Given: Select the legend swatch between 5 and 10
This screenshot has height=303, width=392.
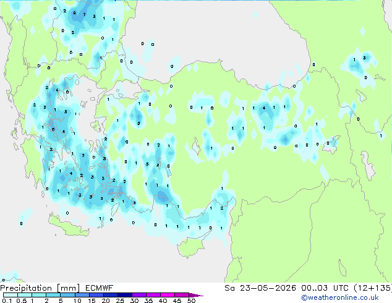Looking at the screenshot, I should 68,295.
